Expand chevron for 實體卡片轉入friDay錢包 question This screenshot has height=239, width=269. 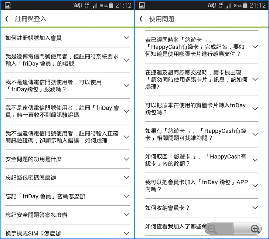tap(255, 109)
